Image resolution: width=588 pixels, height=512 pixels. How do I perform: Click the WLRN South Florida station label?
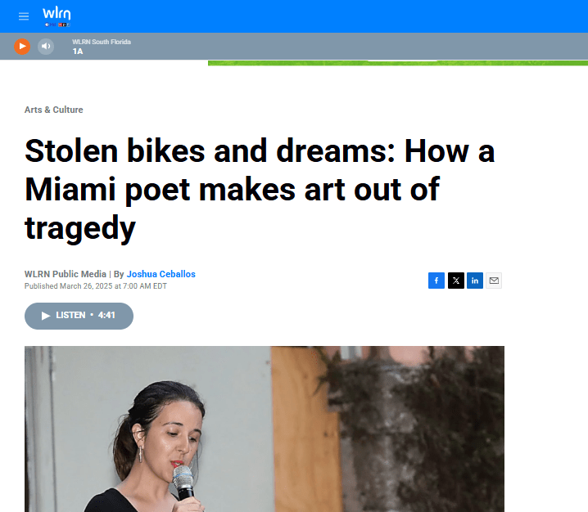tap(102, 42)
